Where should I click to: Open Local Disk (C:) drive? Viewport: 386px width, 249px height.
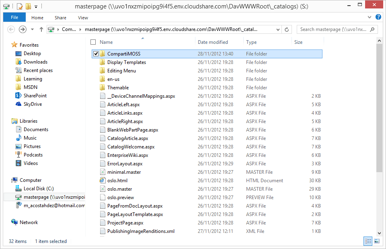[39, 188]
